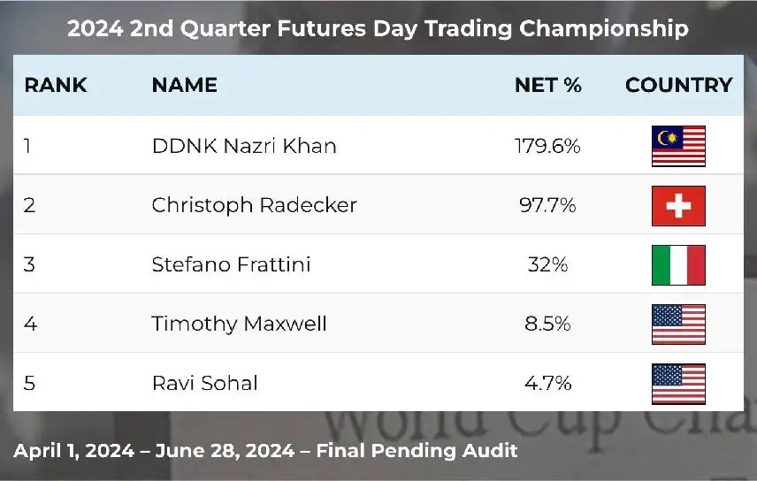Click the COUNTRY column header
Image resolution: width=757 pixels, height=481 pixels.
point(678,85)
